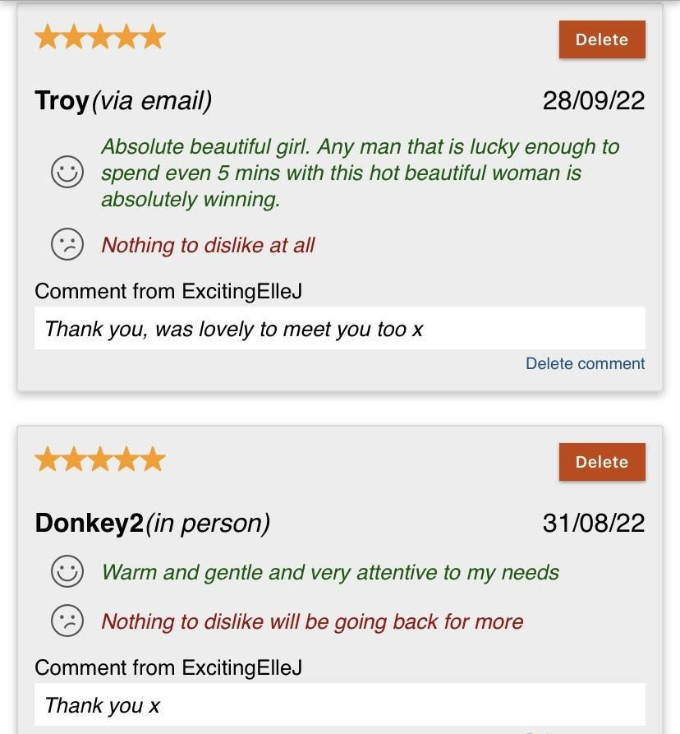Viewport: 680px width, 734px height.
Task: Delete Donkey2's review dated 31/08/22
Action: pos(602,462)
